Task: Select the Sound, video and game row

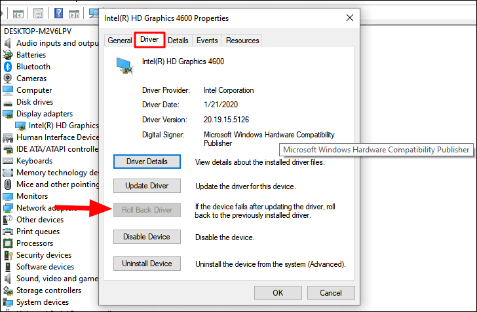Action: click(51, 279)
